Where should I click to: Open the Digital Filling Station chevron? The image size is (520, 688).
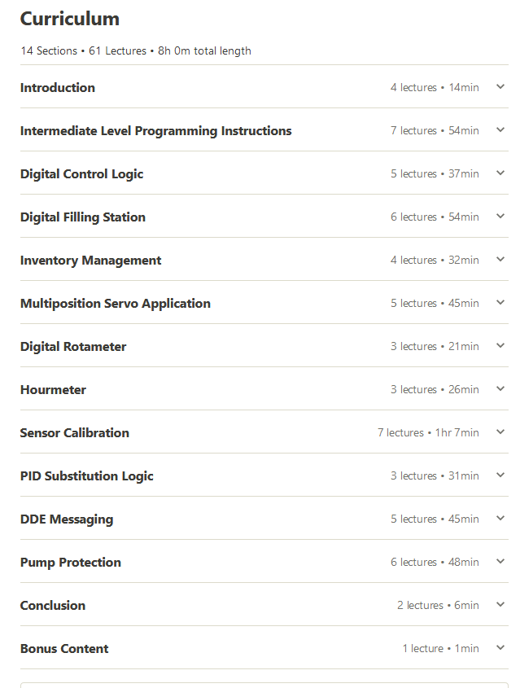coord(500,217)
